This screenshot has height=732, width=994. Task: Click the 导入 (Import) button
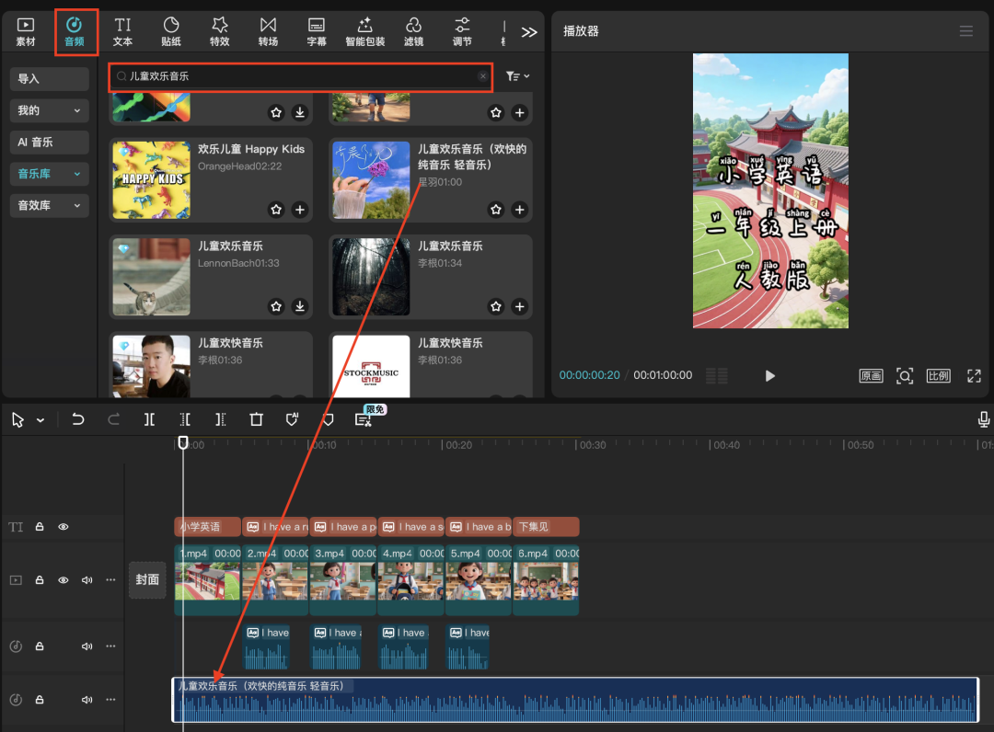(x=49, y=79)
